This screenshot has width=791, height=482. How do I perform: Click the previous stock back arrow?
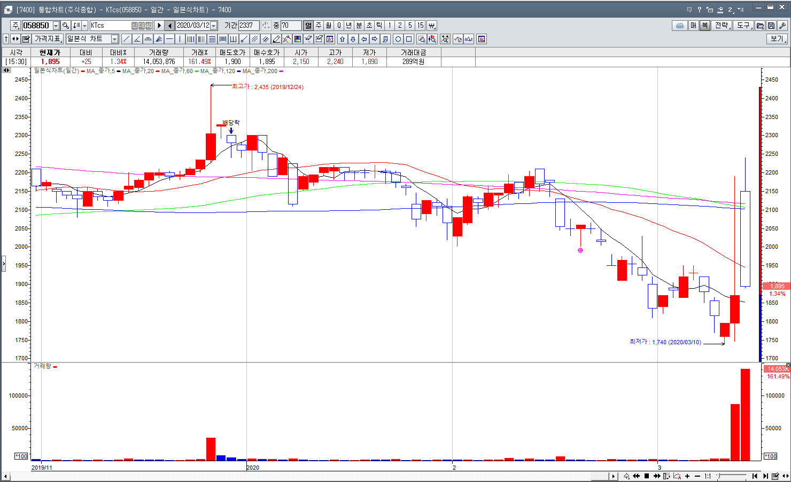click(x=169, y=25)
